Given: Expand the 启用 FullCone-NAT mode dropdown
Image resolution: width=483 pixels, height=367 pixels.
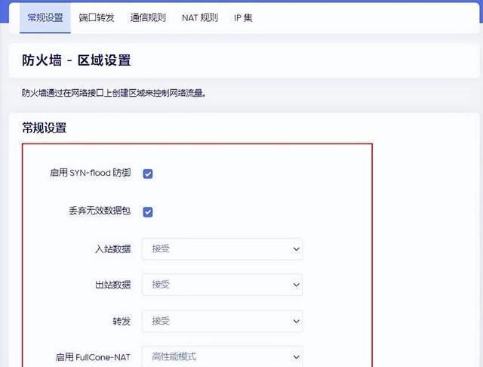Looking at the screenshot, I should (222, 356).
